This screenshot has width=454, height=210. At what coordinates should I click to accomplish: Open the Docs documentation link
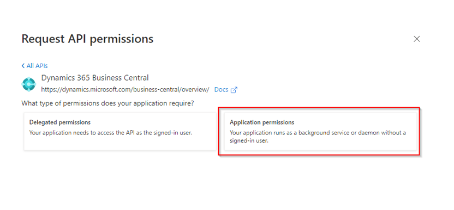226,90
